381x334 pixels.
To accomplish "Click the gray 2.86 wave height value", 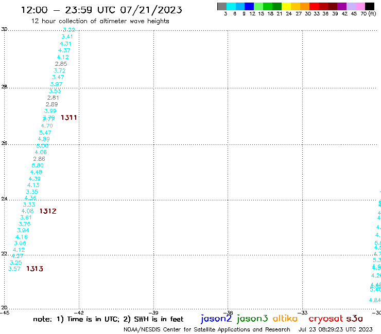I will point(39,159).
